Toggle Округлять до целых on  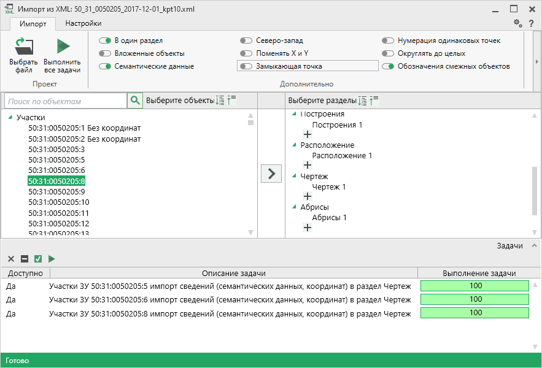tap(388, 53)
